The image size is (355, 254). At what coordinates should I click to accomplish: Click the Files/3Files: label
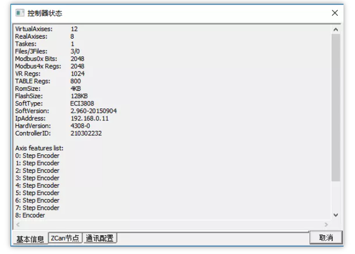(x=31, y=51)
